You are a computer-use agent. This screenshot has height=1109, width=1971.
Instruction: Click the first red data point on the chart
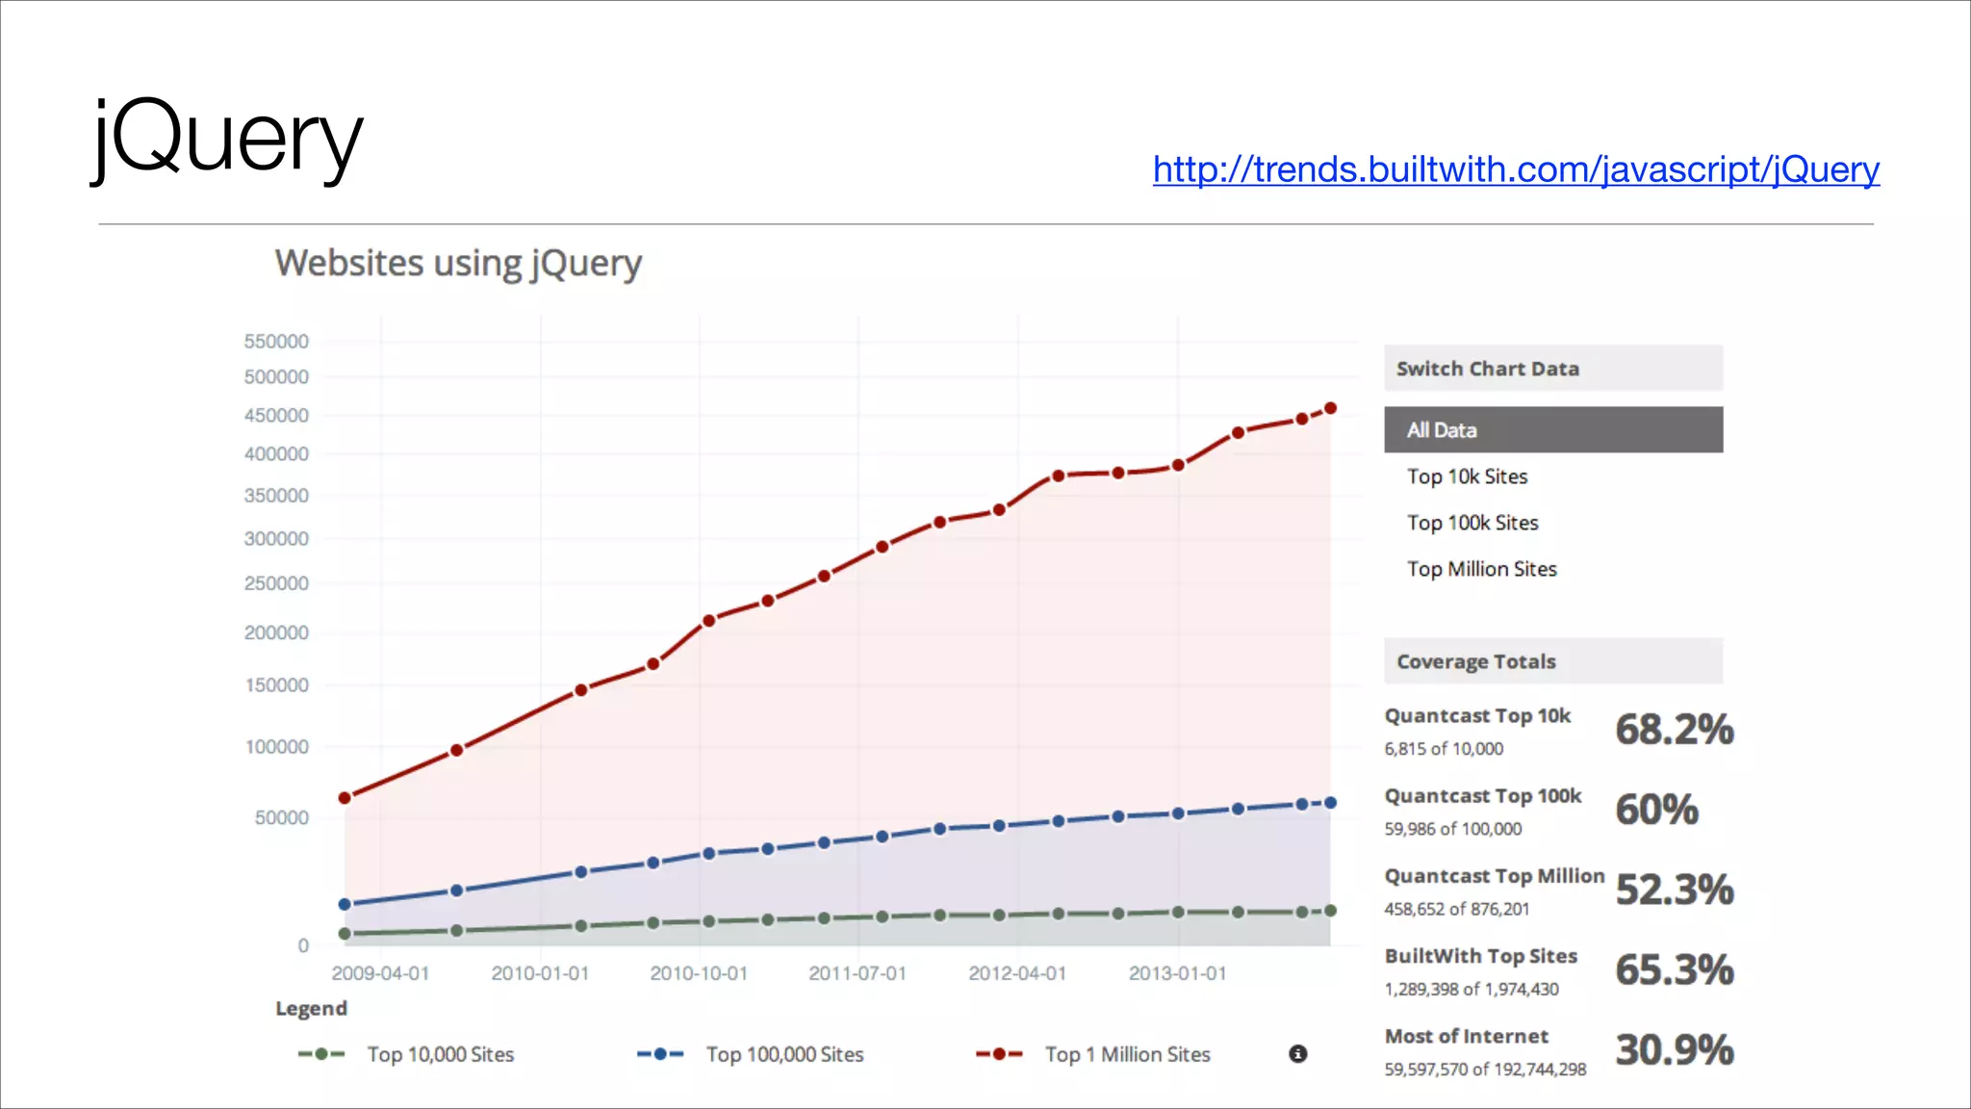click(x=345, y=798)
